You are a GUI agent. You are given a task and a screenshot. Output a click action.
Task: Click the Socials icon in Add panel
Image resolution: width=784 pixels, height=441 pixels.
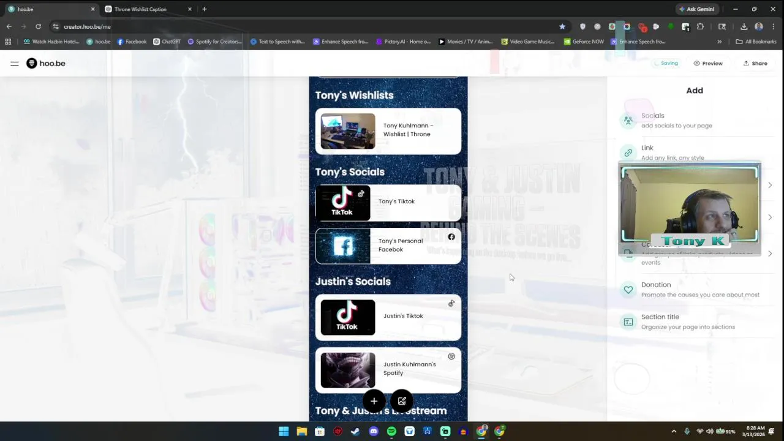pyautogui.click(x=628, y=121)
